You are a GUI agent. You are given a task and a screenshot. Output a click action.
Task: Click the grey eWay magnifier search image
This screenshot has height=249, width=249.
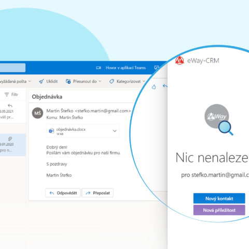[218, 119]
